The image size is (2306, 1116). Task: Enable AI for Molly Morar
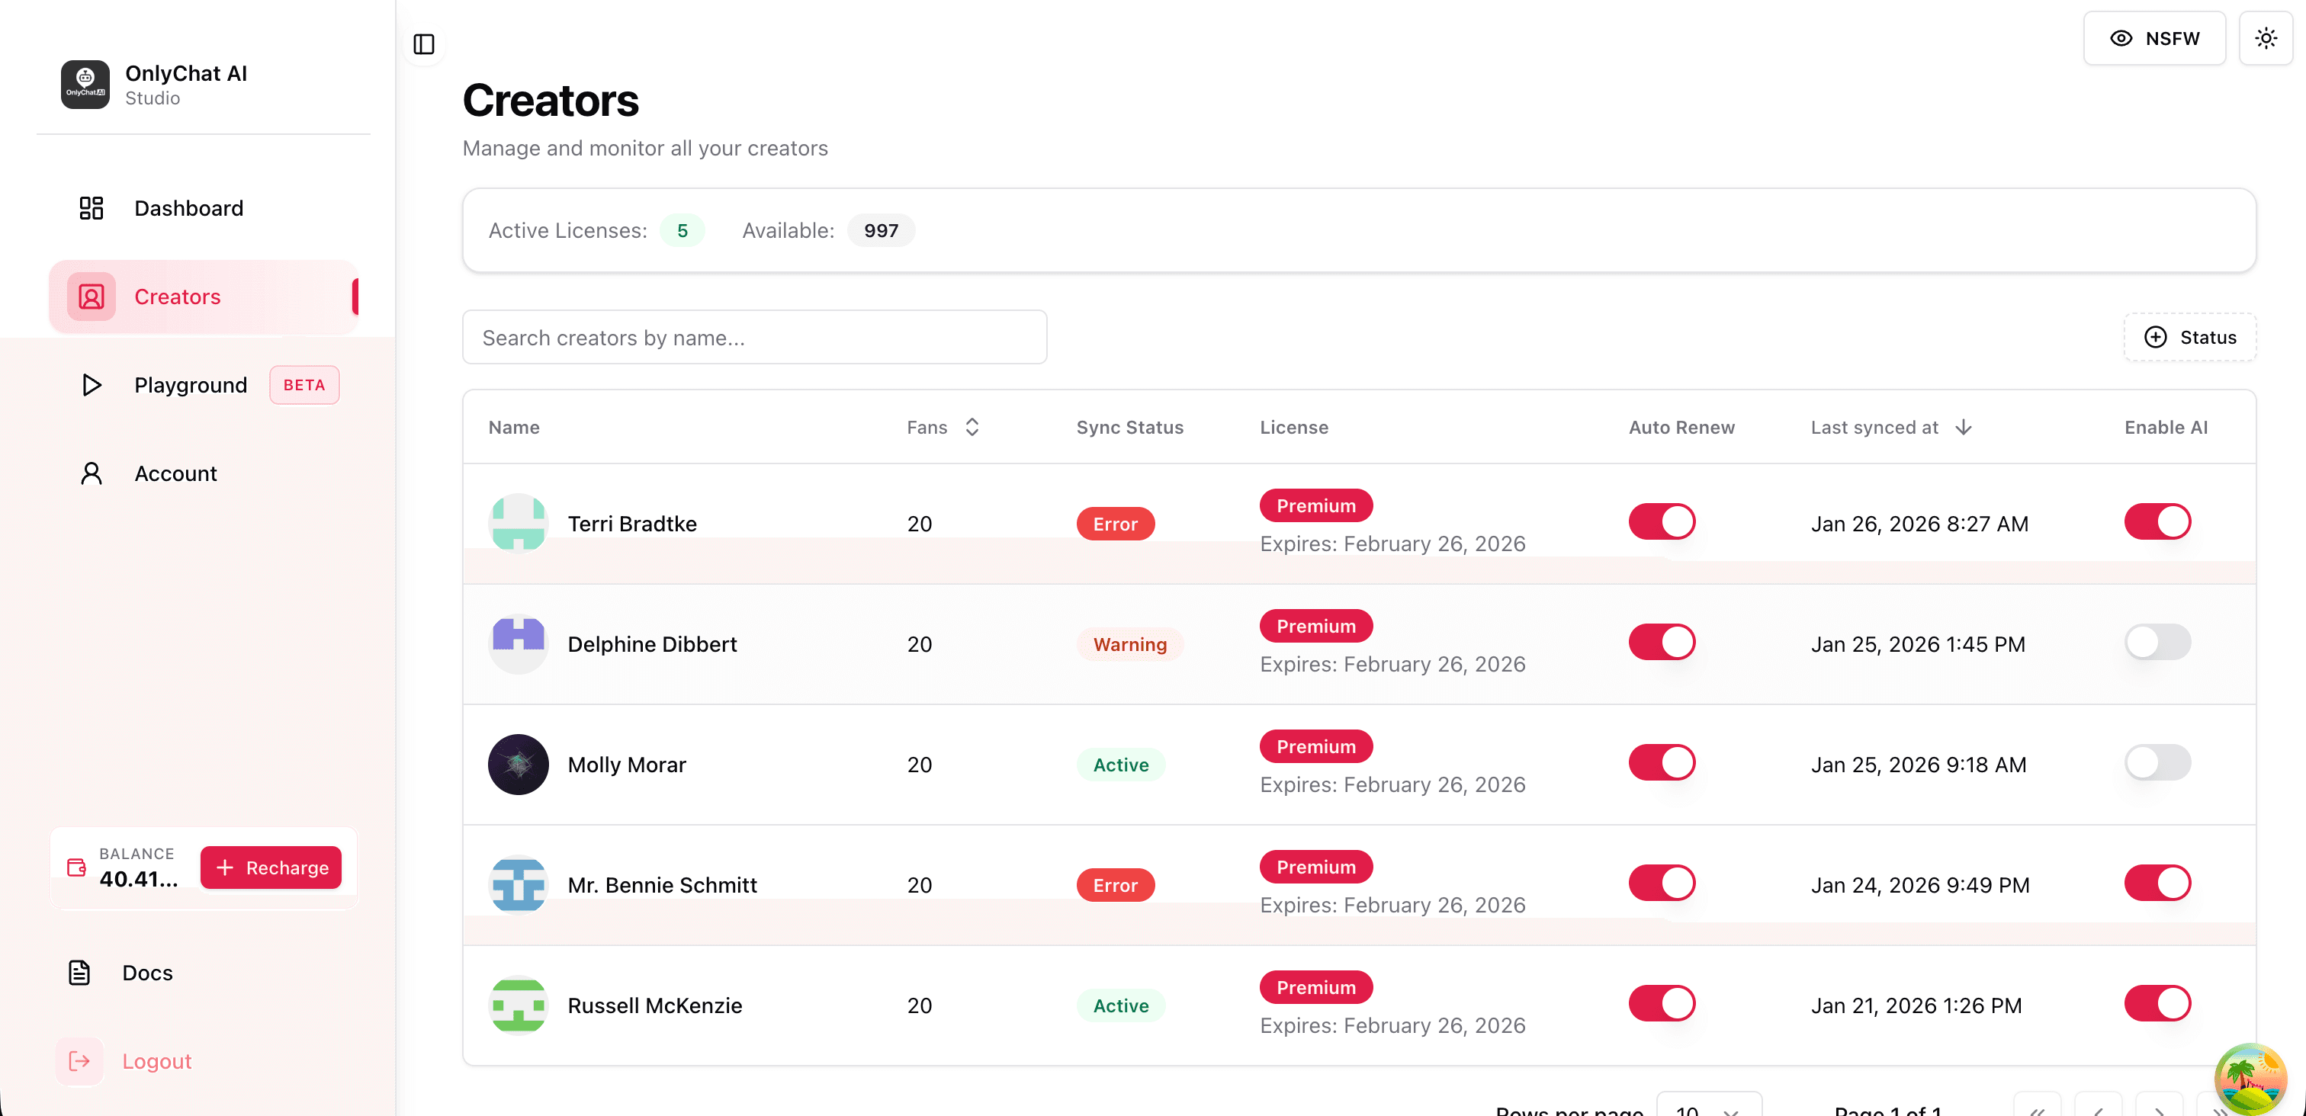pos(2158,762)
